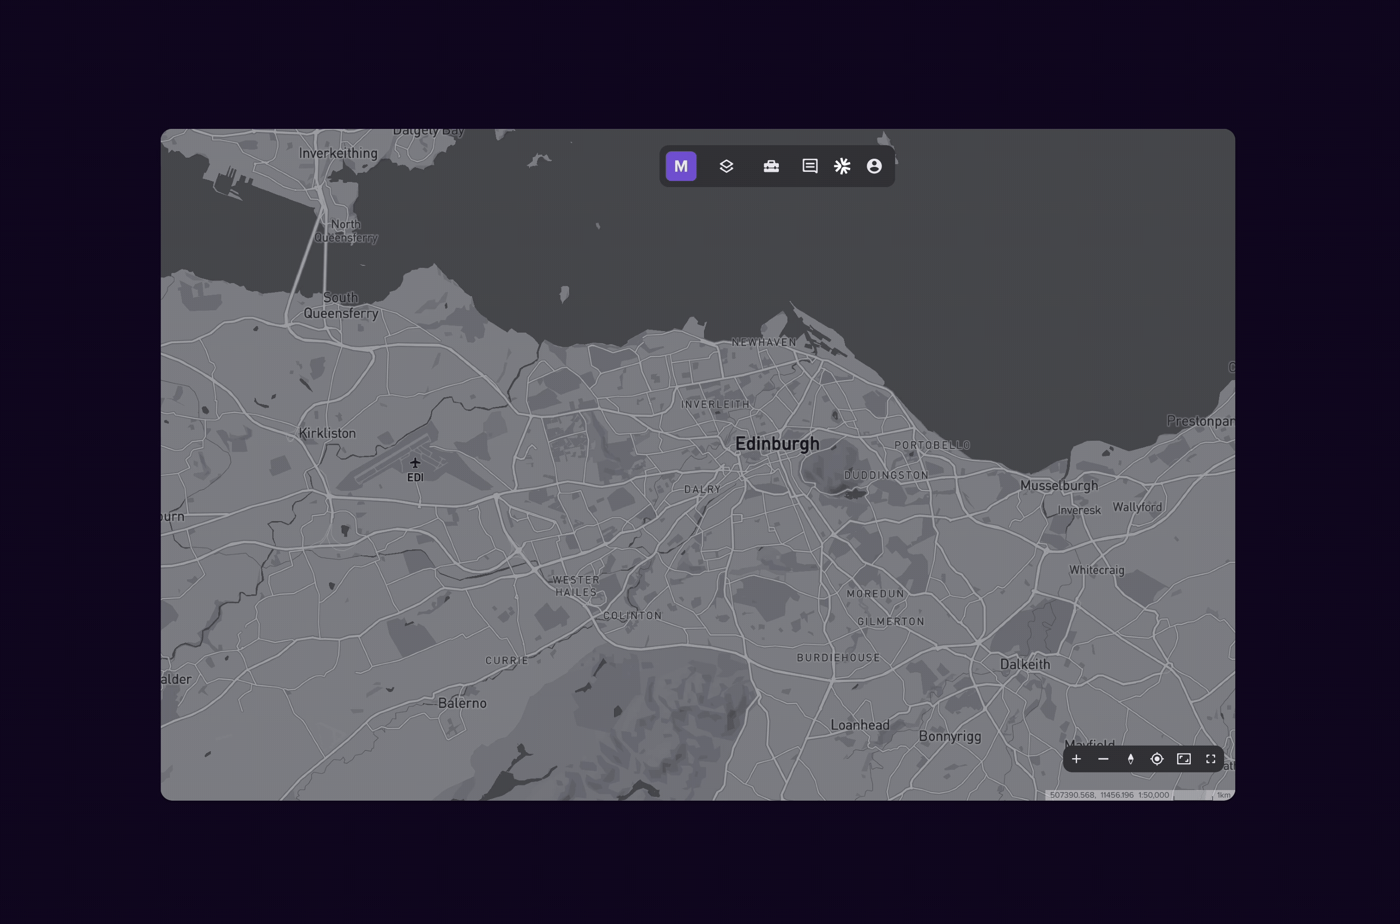Click the Musselburgh town label
Image resolution: width=1400 pixels, height=924 pixels.
[1058, 486]
